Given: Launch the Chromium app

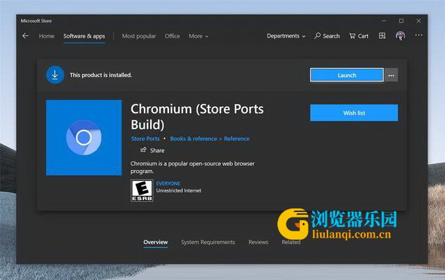Looking at the screenshot, I should pos(347,75).
